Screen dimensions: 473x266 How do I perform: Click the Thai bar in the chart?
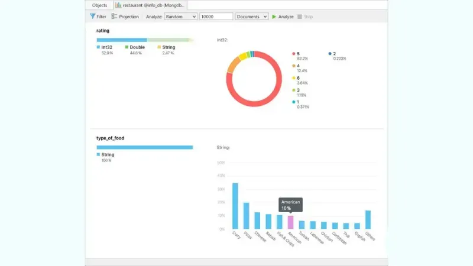click(x=346, y=226)
